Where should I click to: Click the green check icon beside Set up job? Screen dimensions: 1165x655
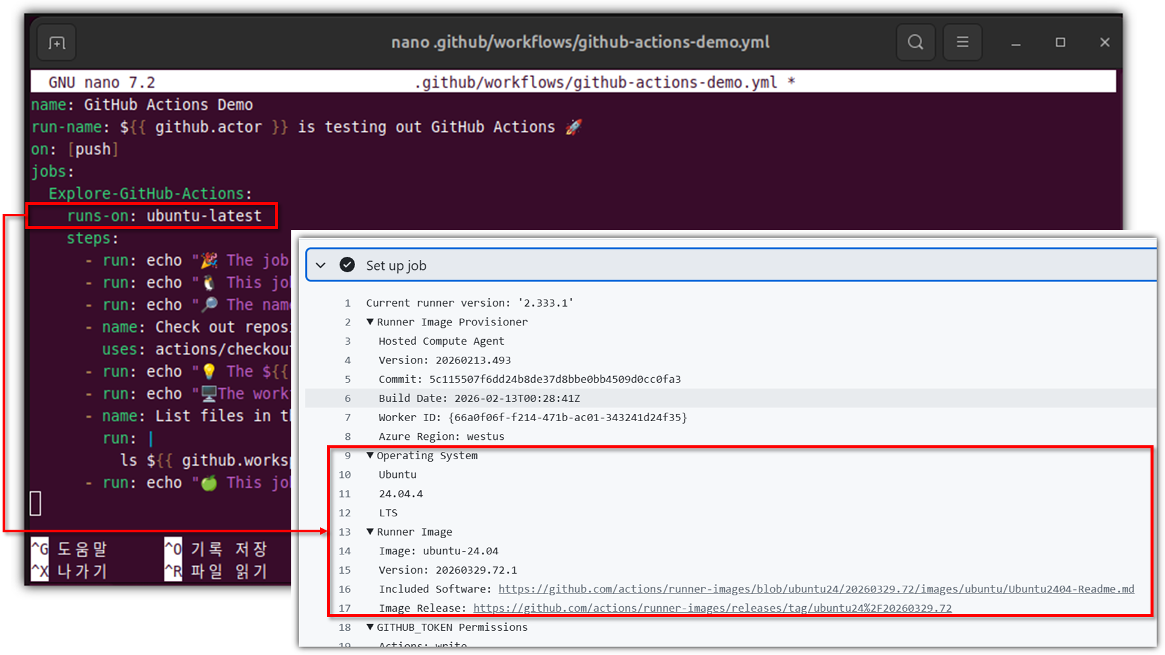point(347,265)
